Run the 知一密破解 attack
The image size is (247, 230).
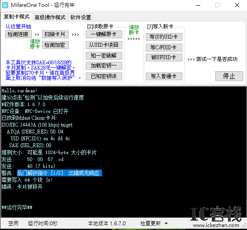point(104,56)
